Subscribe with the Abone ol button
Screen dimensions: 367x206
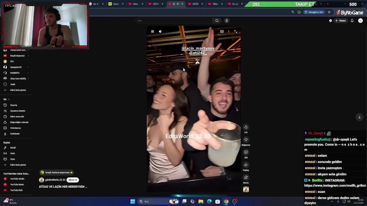pos(73,180)
